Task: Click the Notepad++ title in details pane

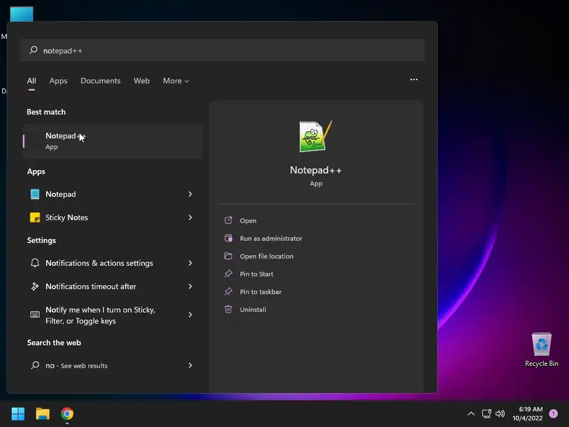Action: (316, 170)
